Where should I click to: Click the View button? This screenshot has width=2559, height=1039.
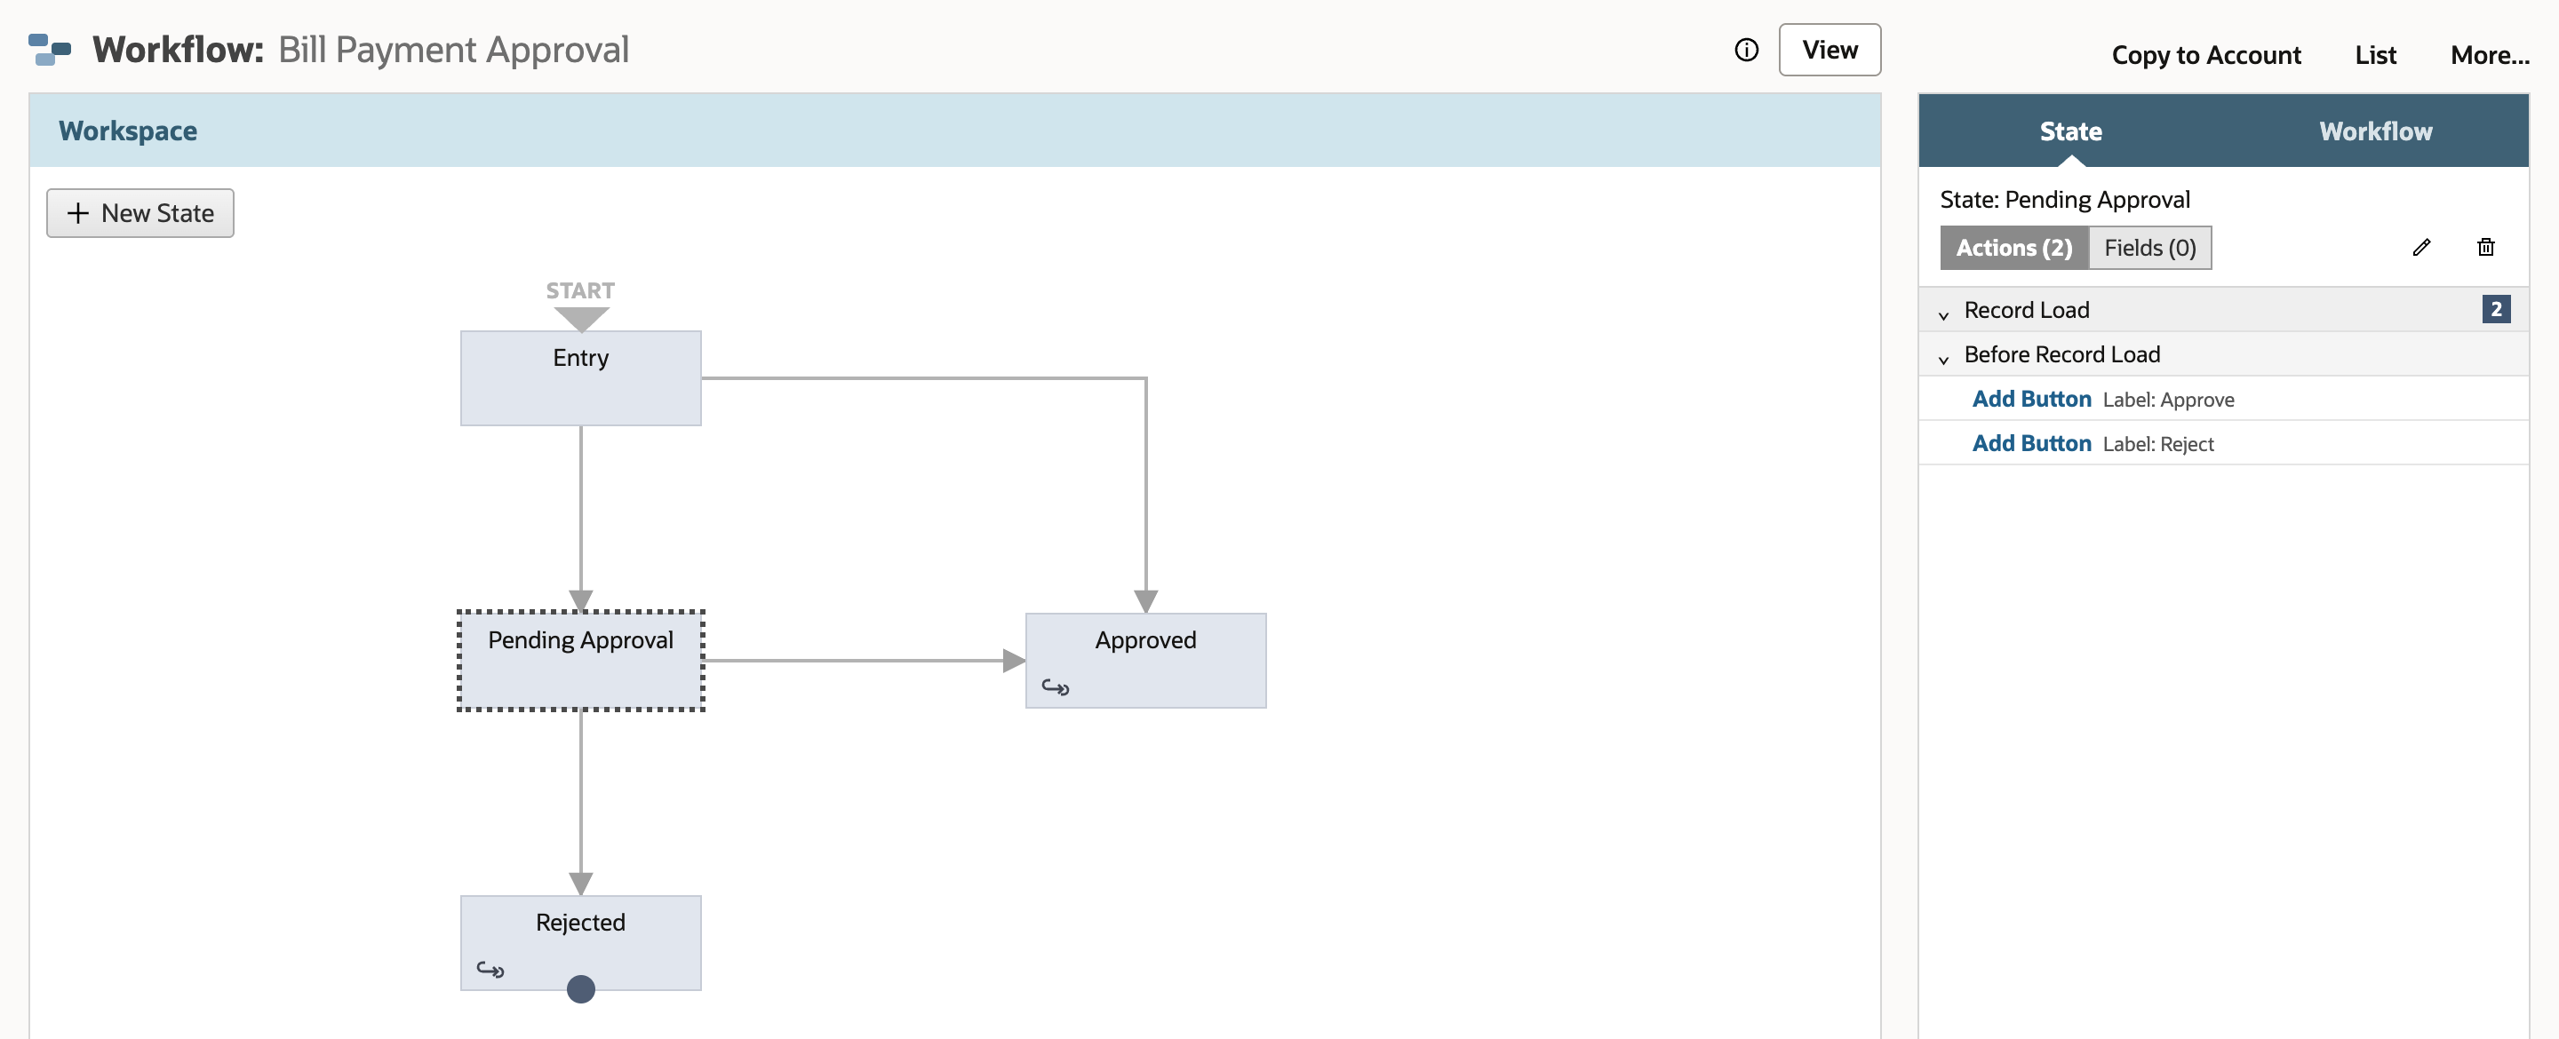(1829, 50)
